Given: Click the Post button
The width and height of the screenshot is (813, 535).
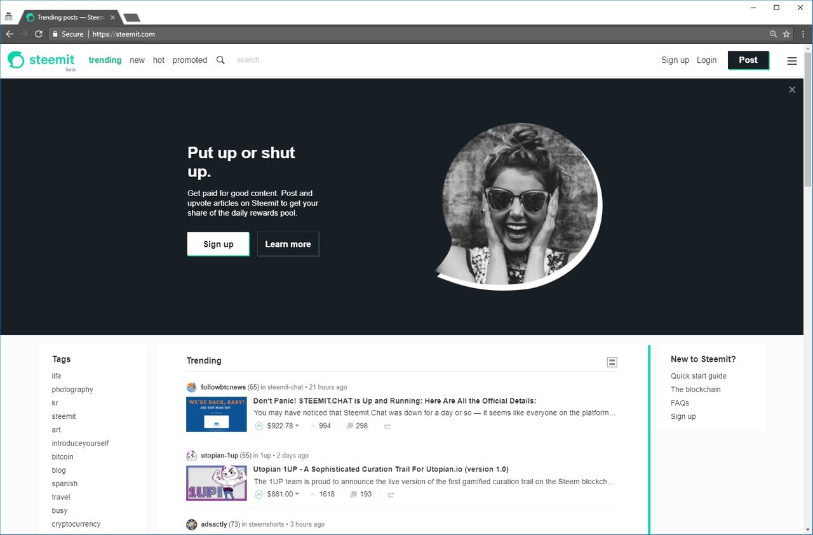Looking at the screenshot, I should point(748,60).
